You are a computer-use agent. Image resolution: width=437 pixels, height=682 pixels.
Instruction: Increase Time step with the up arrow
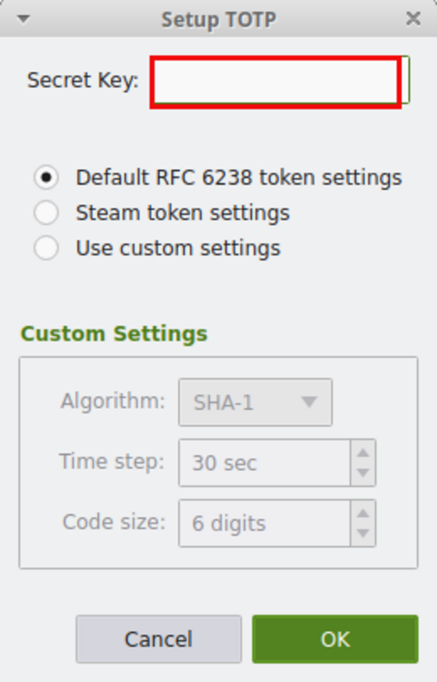tap(363, 453)
